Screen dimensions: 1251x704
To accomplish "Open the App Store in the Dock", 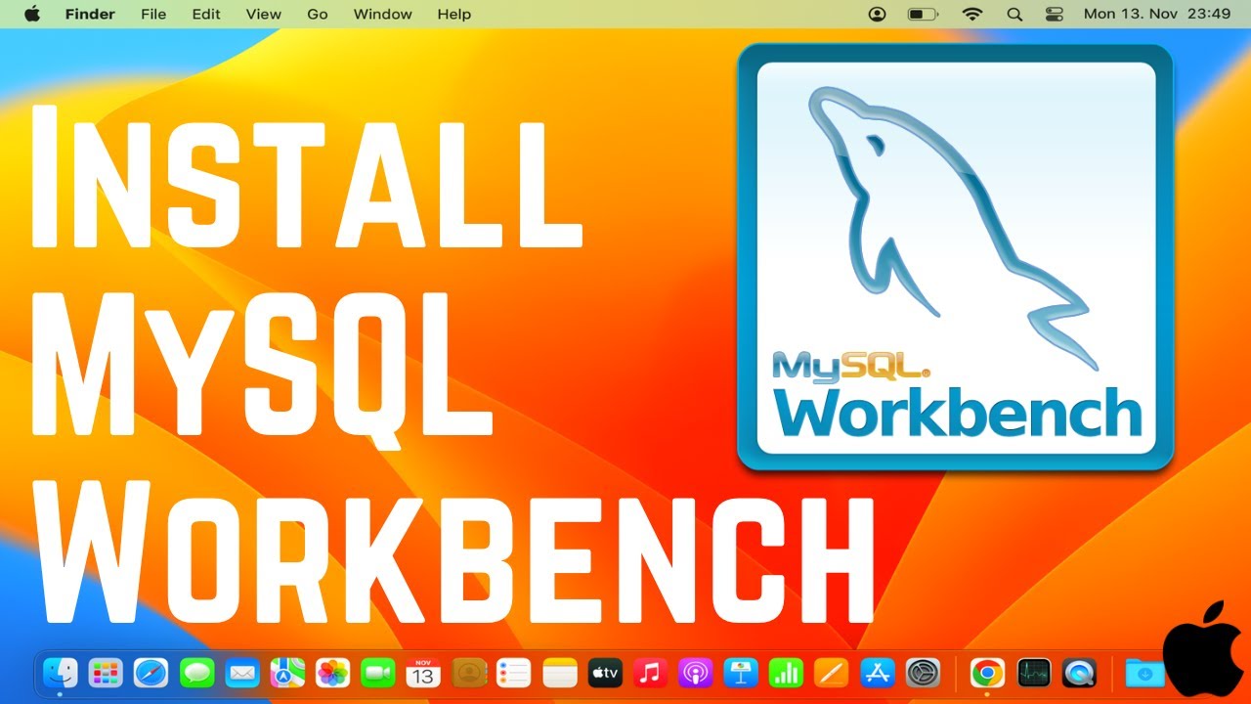I will pos(878,673).
